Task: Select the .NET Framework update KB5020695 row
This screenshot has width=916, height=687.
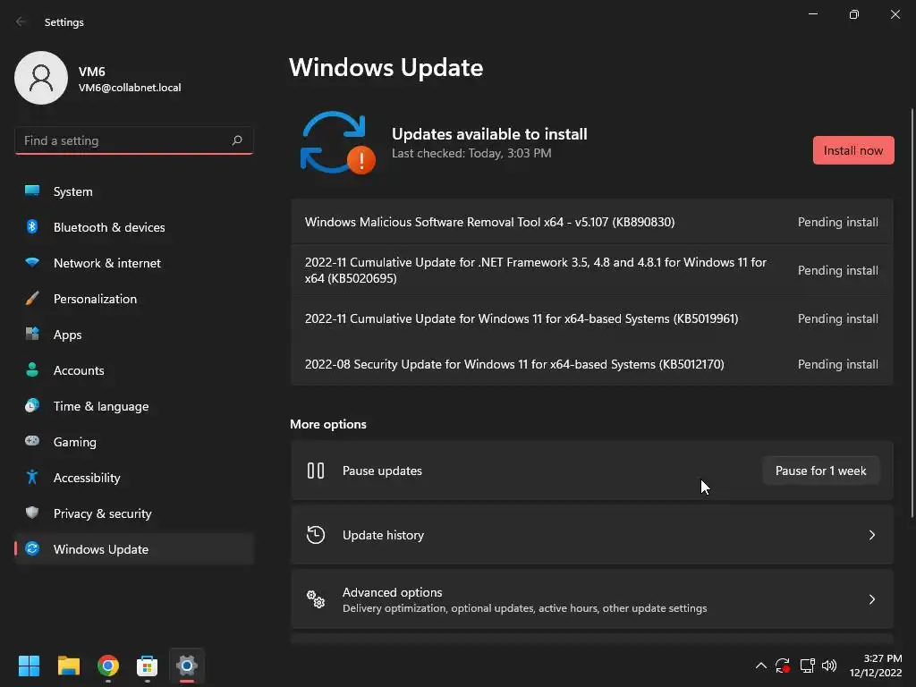Action: tap(592, 270)
